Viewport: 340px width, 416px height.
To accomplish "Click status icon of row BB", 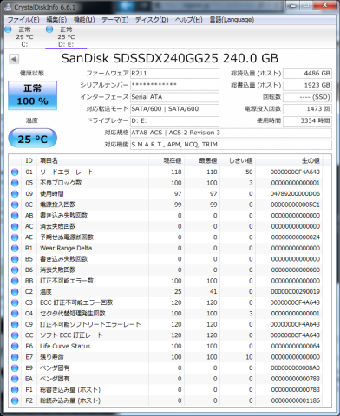I will click(15, 281).
